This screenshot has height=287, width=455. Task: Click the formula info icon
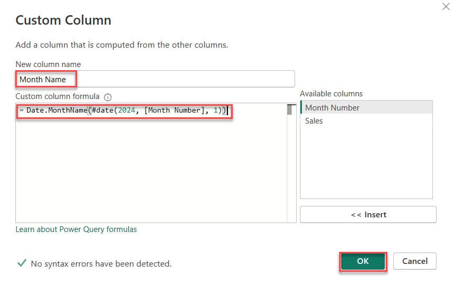(x=107, y=97)
